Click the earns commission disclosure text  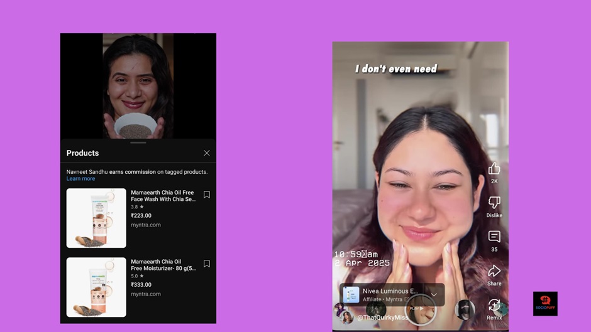tap(132, 172)
